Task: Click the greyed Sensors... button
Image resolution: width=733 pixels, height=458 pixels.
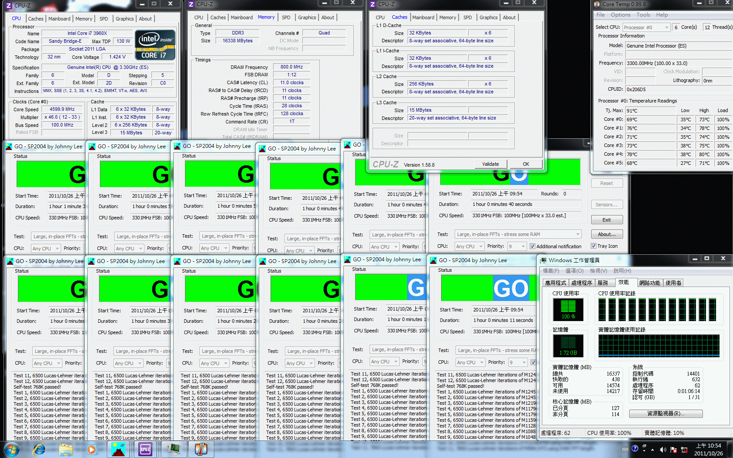Action: [x=606, y=205]
